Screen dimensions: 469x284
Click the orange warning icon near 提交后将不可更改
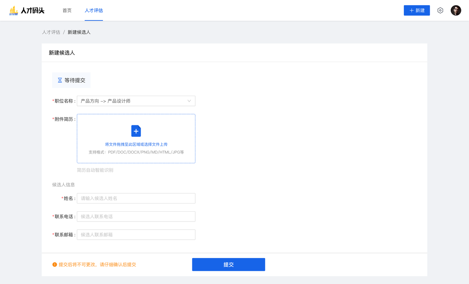(x=55, y=265)
